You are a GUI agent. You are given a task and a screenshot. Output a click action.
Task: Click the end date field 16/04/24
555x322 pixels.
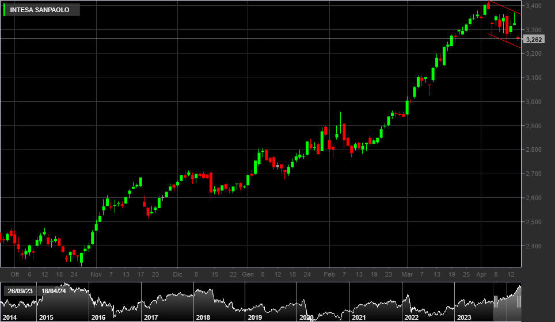(54, 291)
